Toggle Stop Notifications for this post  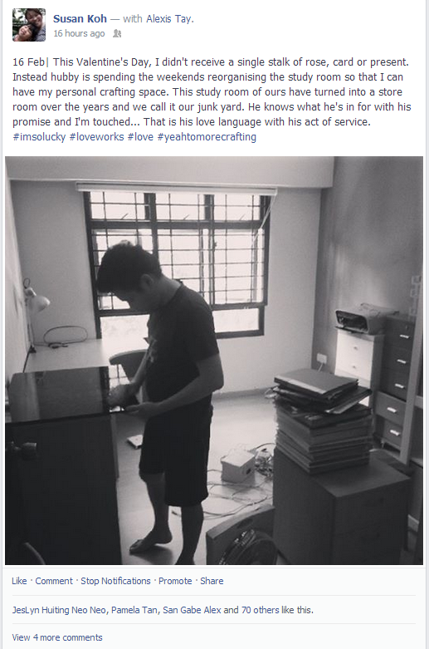point(115,581)
